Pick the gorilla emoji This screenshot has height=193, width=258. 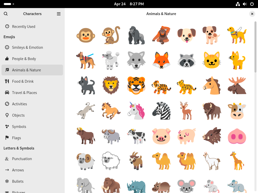pos(136,35)
